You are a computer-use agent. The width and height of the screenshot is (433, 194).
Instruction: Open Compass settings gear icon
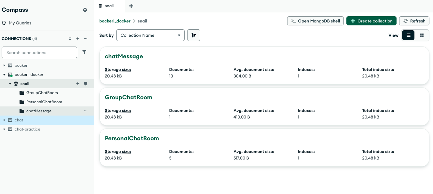(85, 10)
